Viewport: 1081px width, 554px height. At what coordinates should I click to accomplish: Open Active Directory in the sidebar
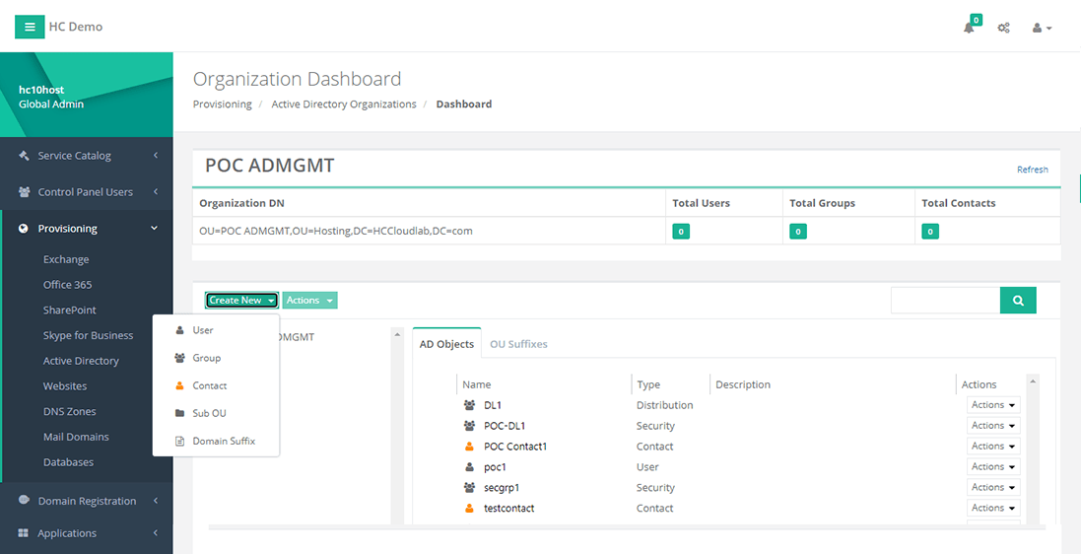81,361
